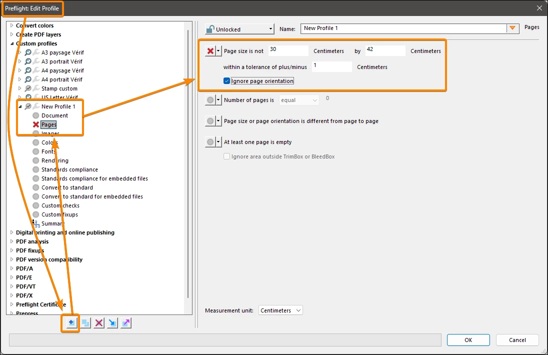Select the Custom fixups section
Viewport: 548px width, 355px height.
click(60, 214)
